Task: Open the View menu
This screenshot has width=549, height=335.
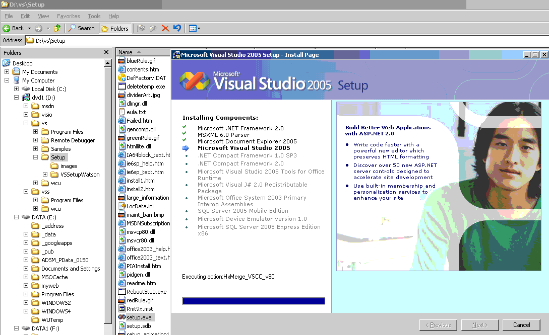Action: [43, 16]
